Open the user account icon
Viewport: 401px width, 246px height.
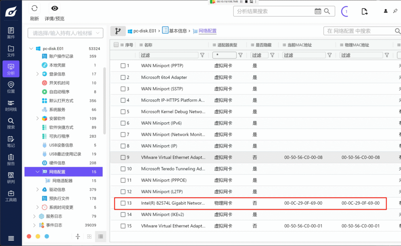[385, 11]
